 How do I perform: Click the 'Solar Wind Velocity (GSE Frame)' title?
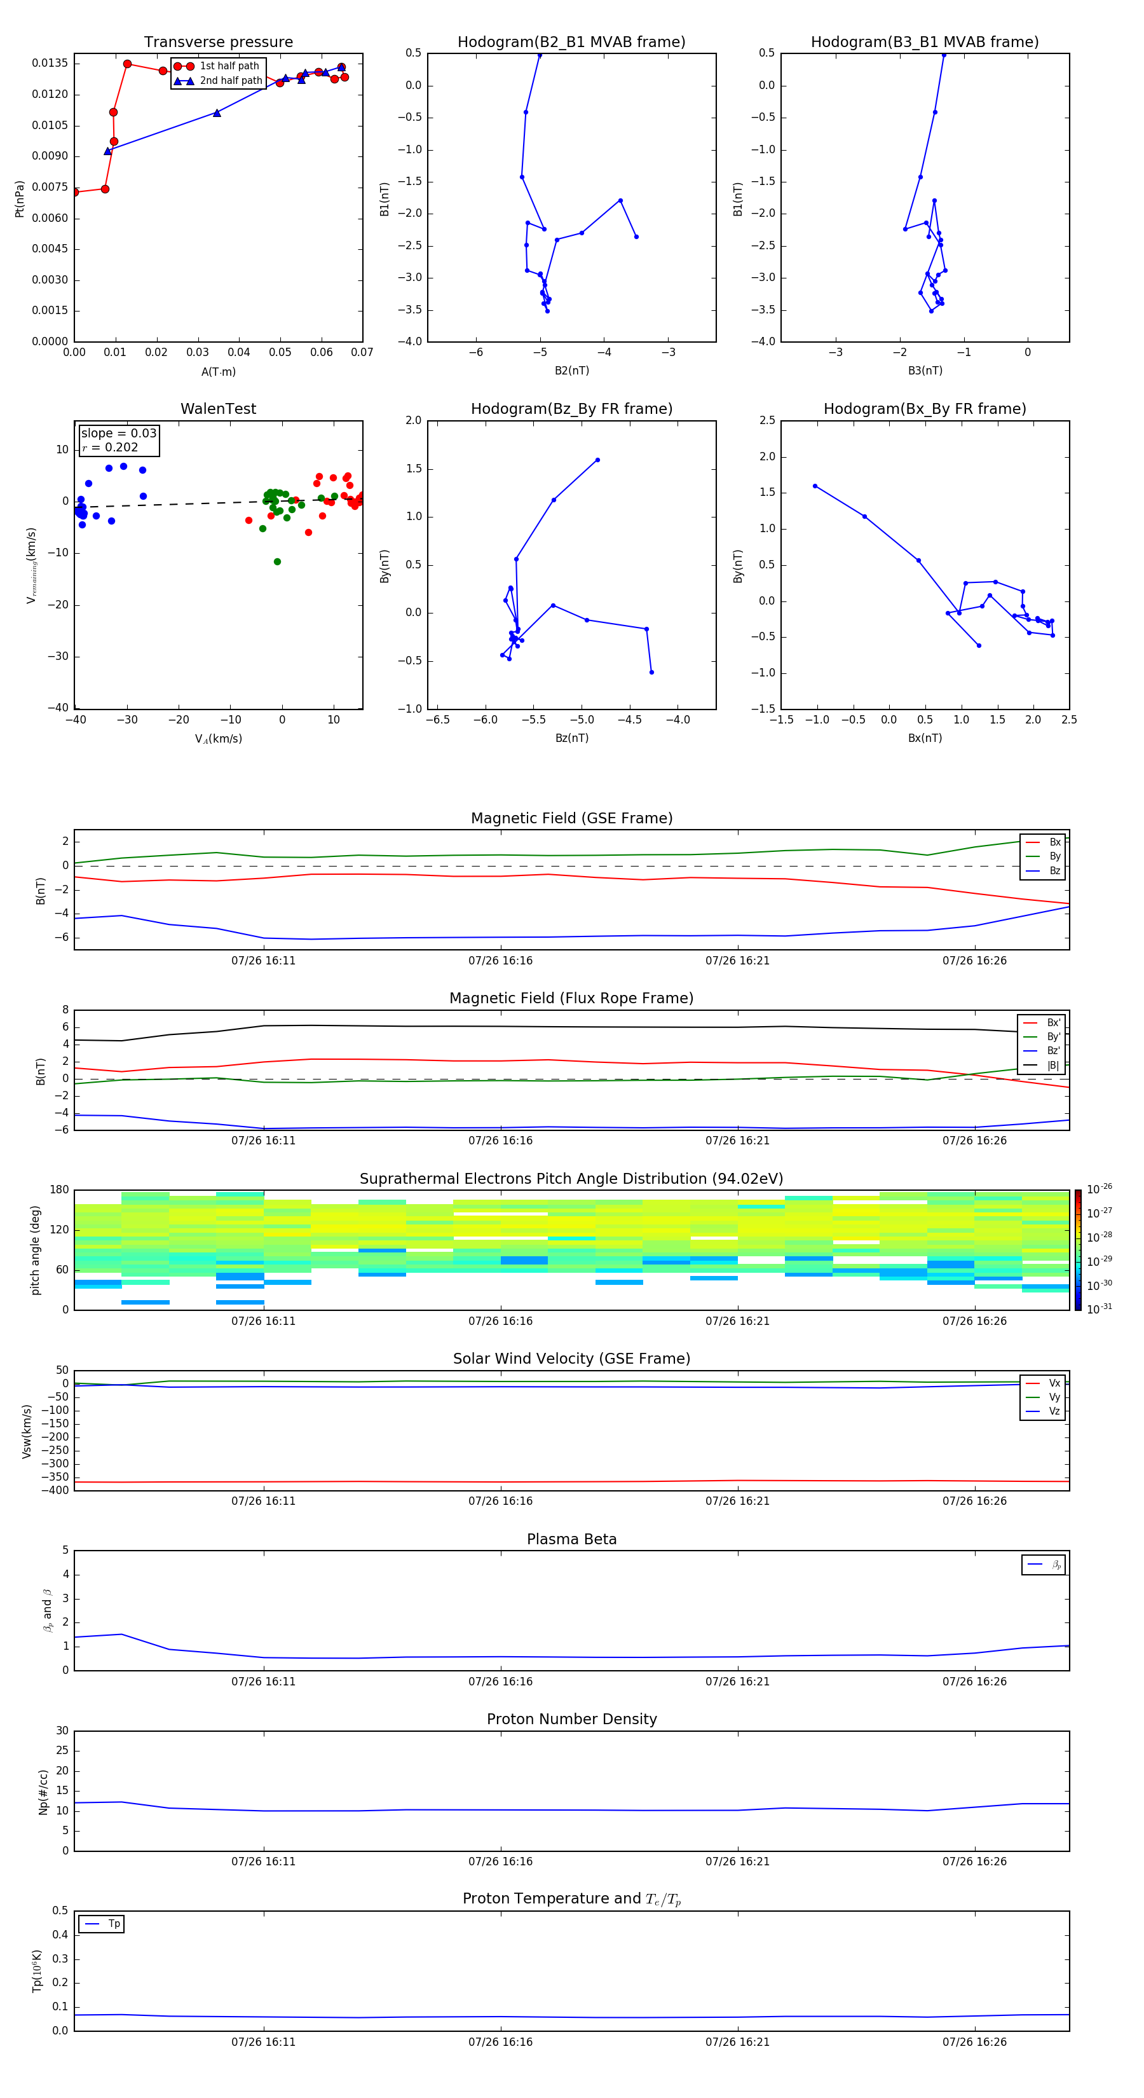[571, 1359]
